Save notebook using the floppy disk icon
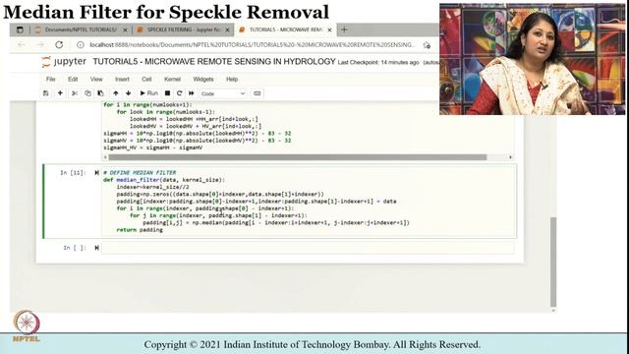The width and height of the screenshot is (629, 354). (46, 93)
